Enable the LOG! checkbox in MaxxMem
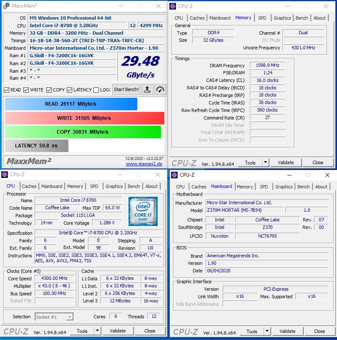The image size is (337, 340). [x=96, y=90]
